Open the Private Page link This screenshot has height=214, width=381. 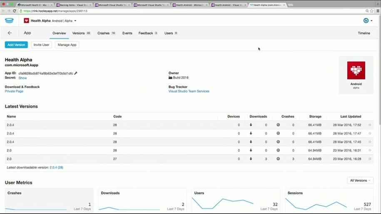coord(14,91)
